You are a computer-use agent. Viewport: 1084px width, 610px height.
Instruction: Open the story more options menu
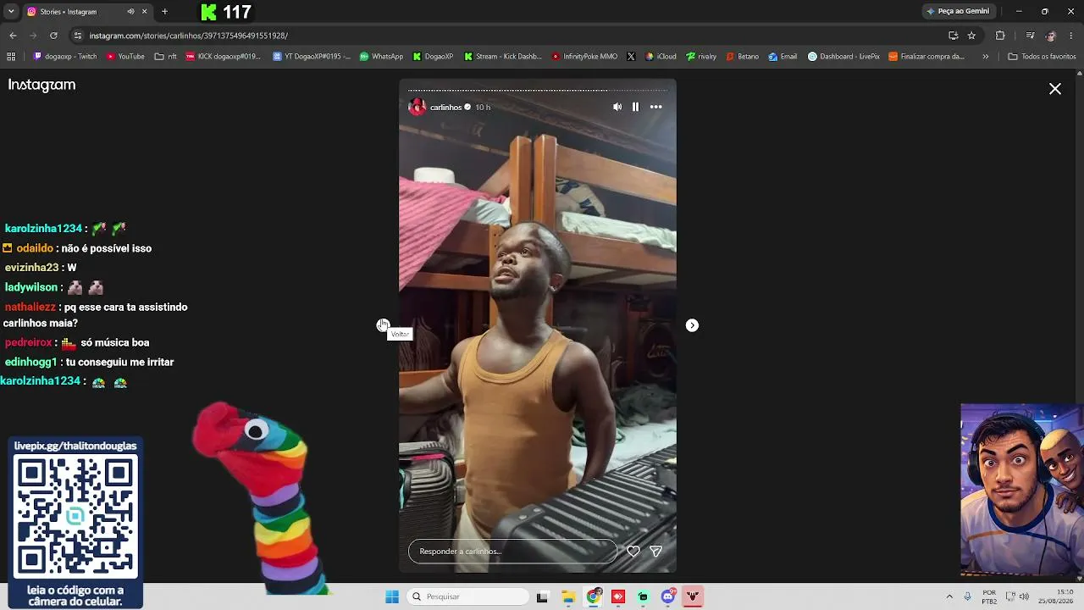(655, 107)
